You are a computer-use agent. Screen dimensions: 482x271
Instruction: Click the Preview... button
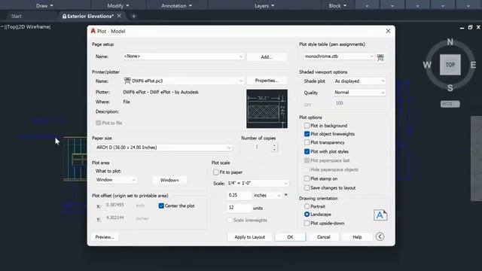[105, 237]
